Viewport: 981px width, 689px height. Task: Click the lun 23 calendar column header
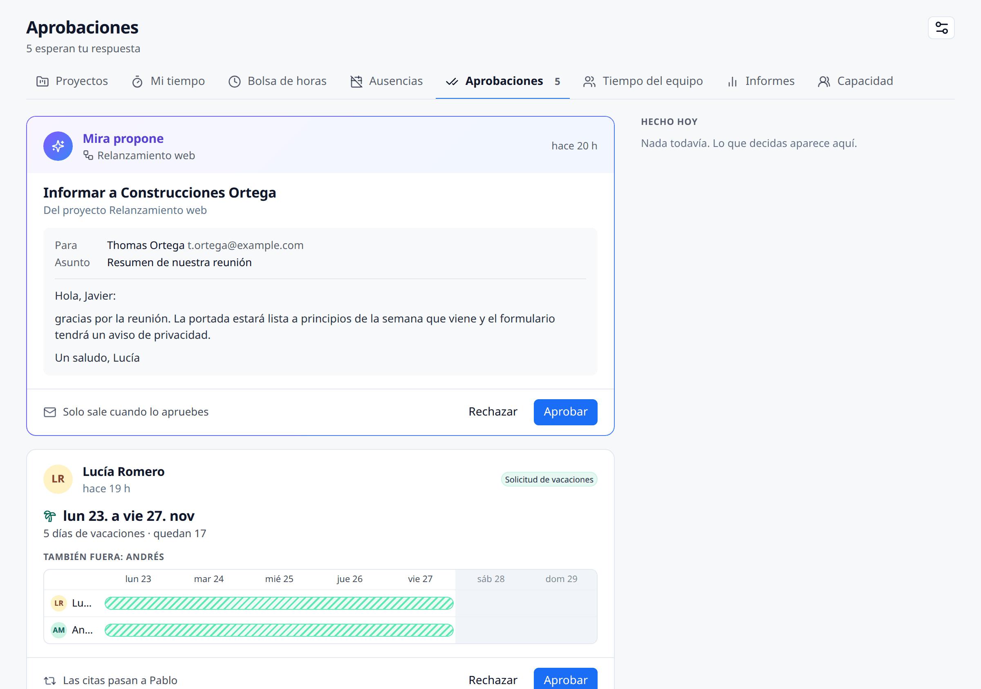(138, 579)
